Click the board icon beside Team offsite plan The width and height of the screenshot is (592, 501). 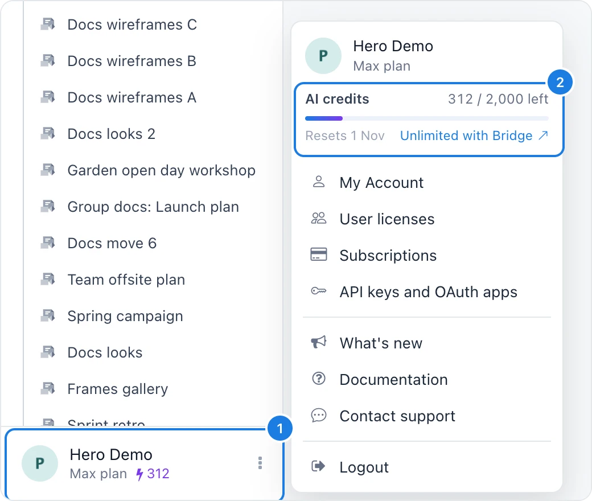(x=48, y=280)
